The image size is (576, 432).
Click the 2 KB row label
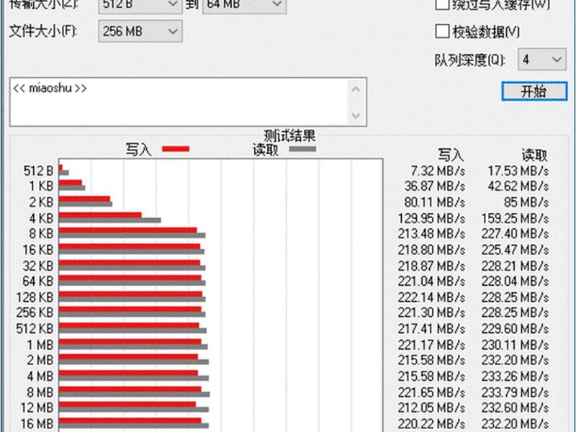(41, 202)
